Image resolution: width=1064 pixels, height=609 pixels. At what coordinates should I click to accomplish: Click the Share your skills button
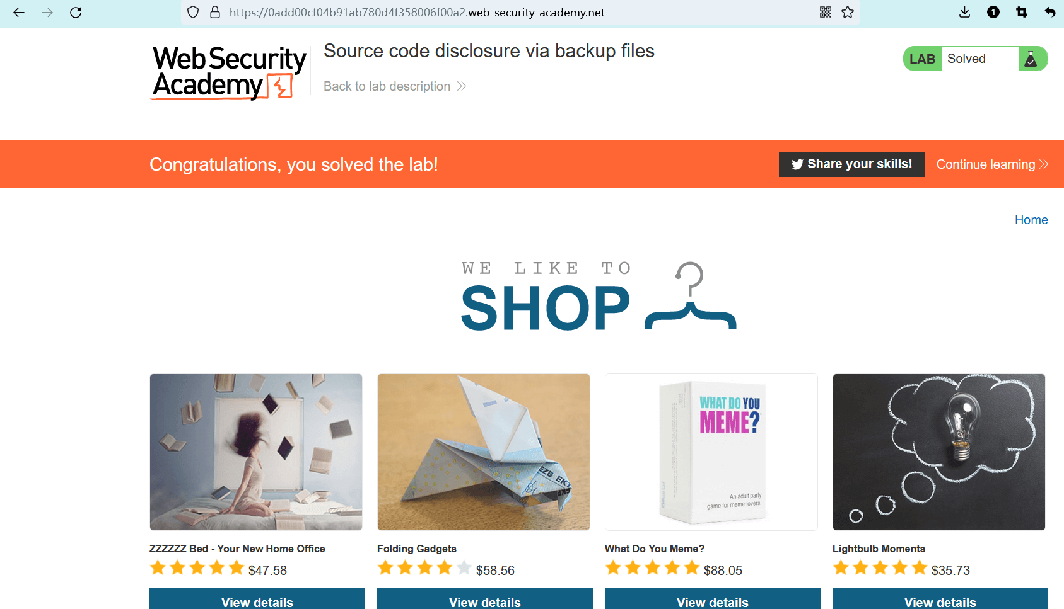coord(851,164)
